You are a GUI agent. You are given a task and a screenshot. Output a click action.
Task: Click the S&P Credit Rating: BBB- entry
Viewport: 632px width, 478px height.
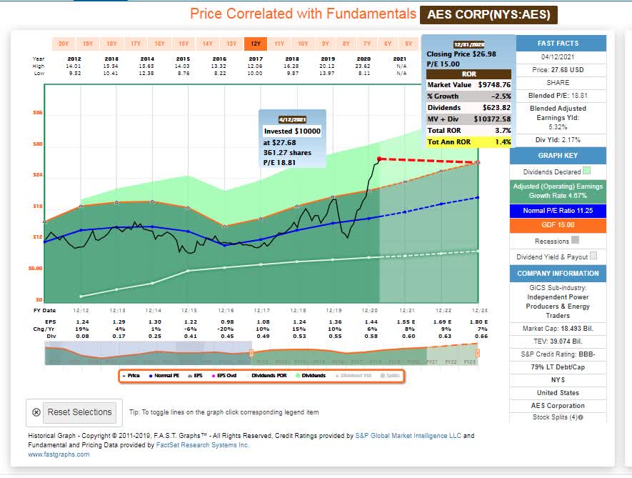tap(558, 354)
